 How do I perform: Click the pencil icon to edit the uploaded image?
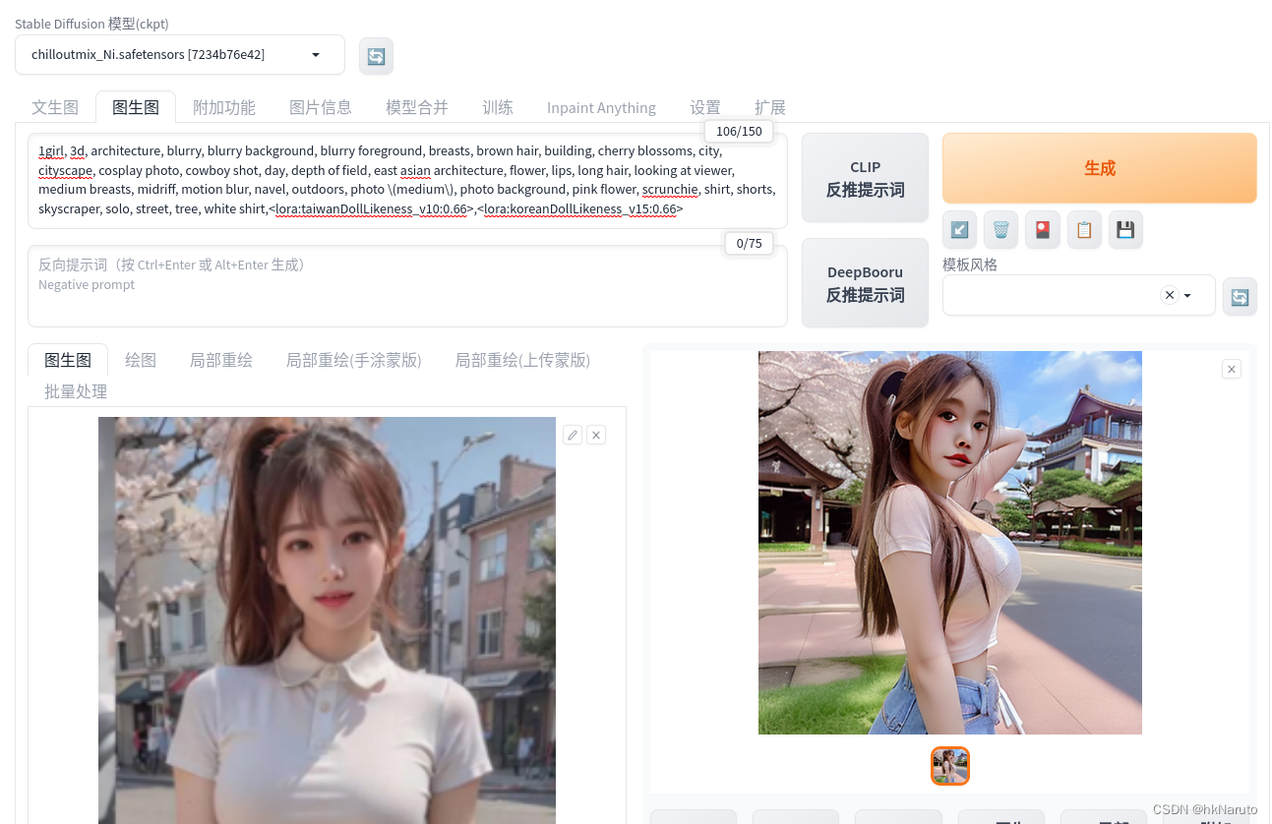click(x=573, y=434)
